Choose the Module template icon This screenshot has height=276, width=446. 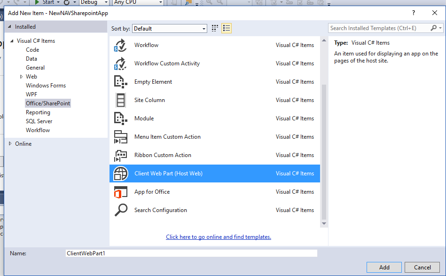click(120, 118)
